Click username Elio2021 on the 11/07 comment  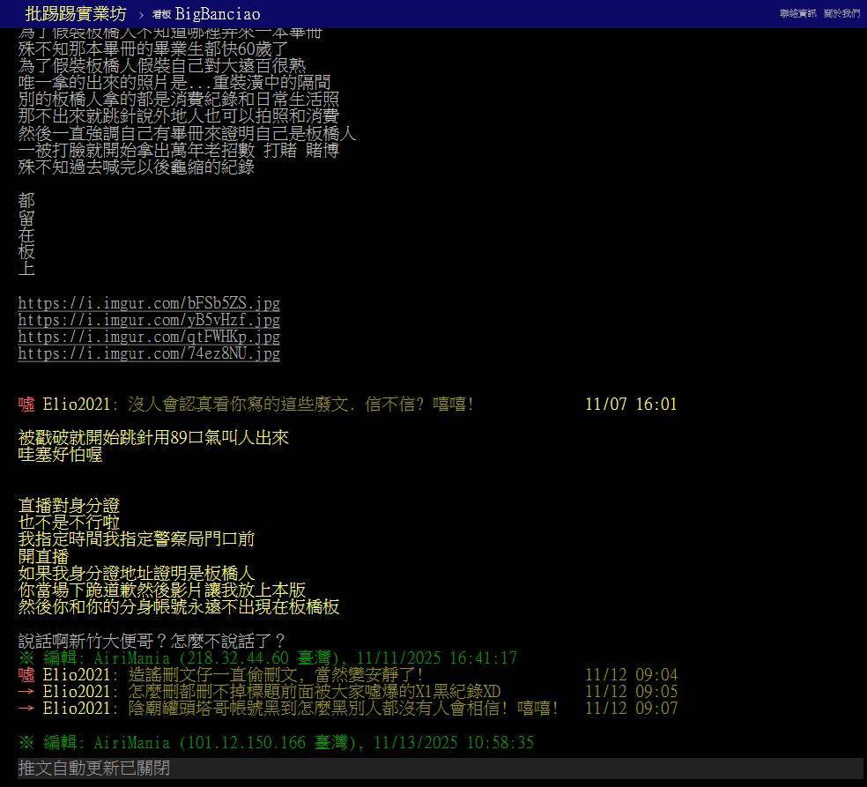77,405
